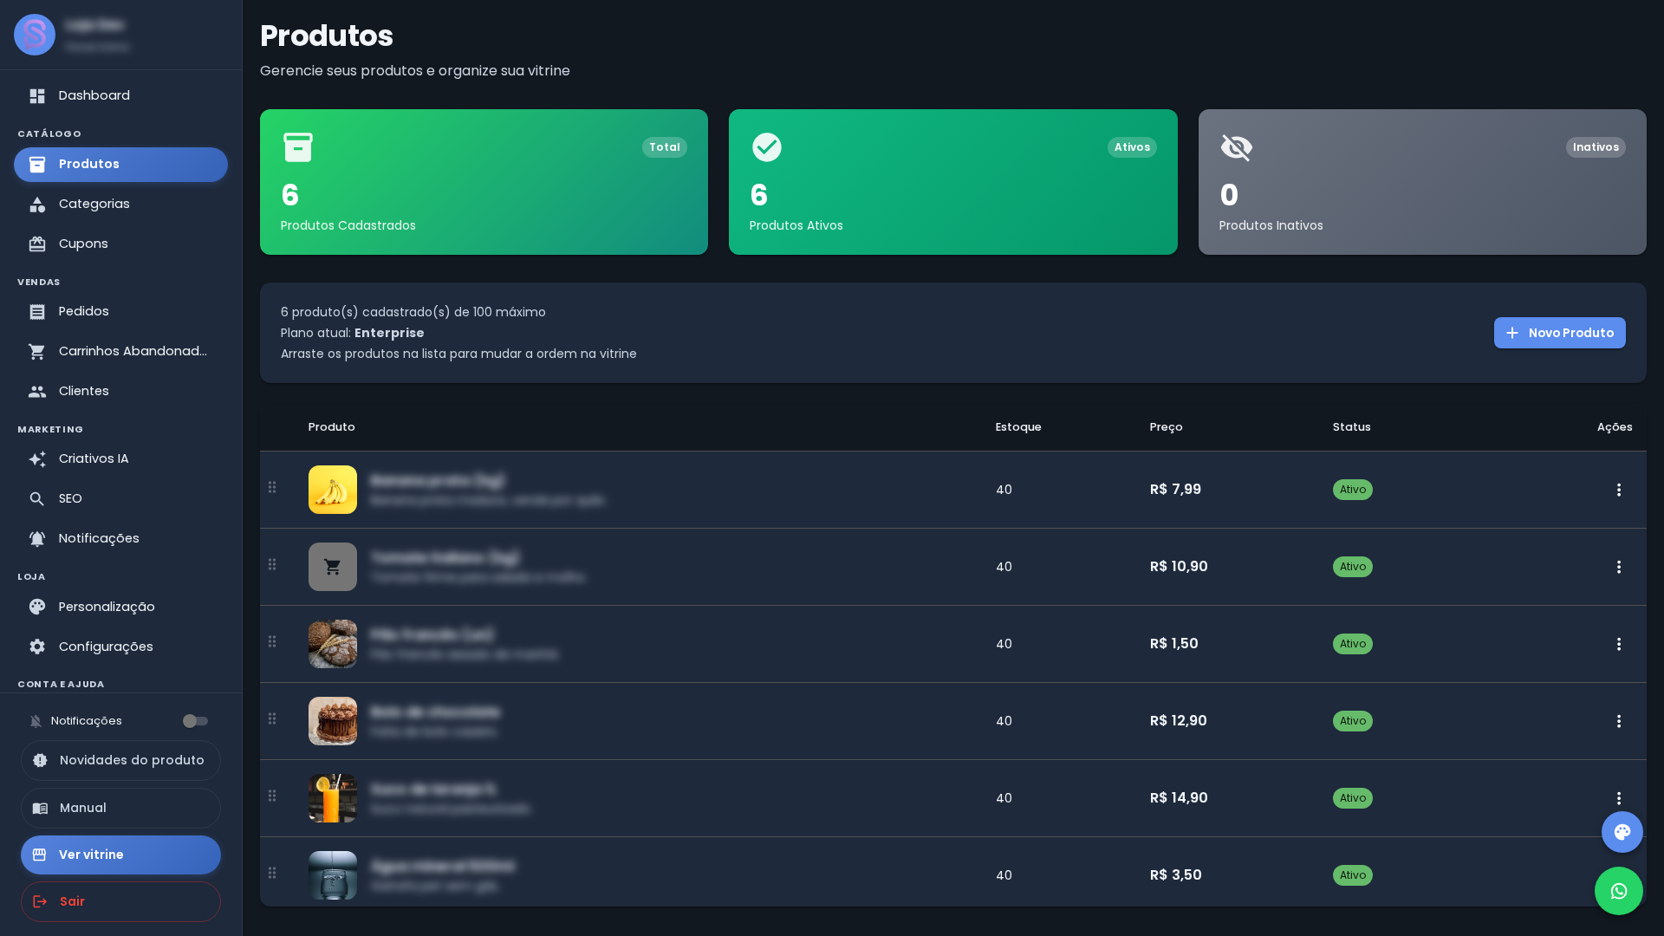
Task: Open the floating palette theme button
Action: [x=1622, y=832]
